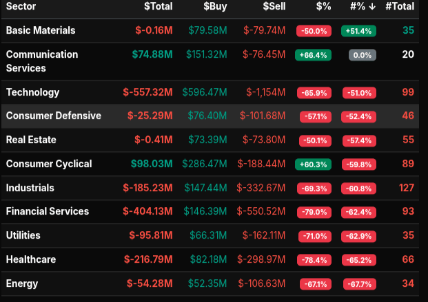This screenshot has width=428, height=302.
Task: Sort by #Total column header
Action: point(399,7)
